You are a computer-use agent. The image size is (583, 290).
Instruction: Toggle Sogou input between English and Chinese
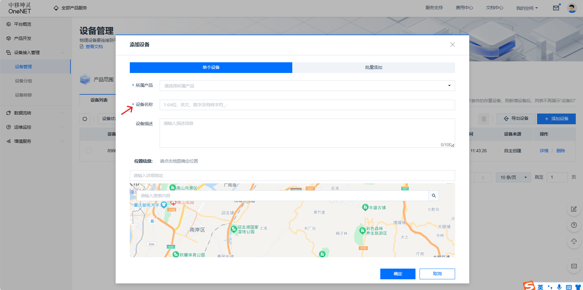tap(541, 287)
